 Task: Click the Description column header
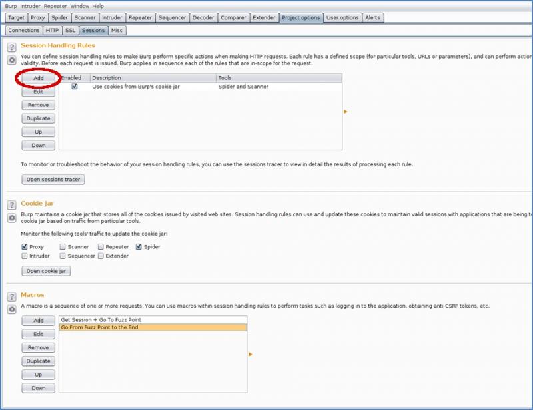coord(153,78)
